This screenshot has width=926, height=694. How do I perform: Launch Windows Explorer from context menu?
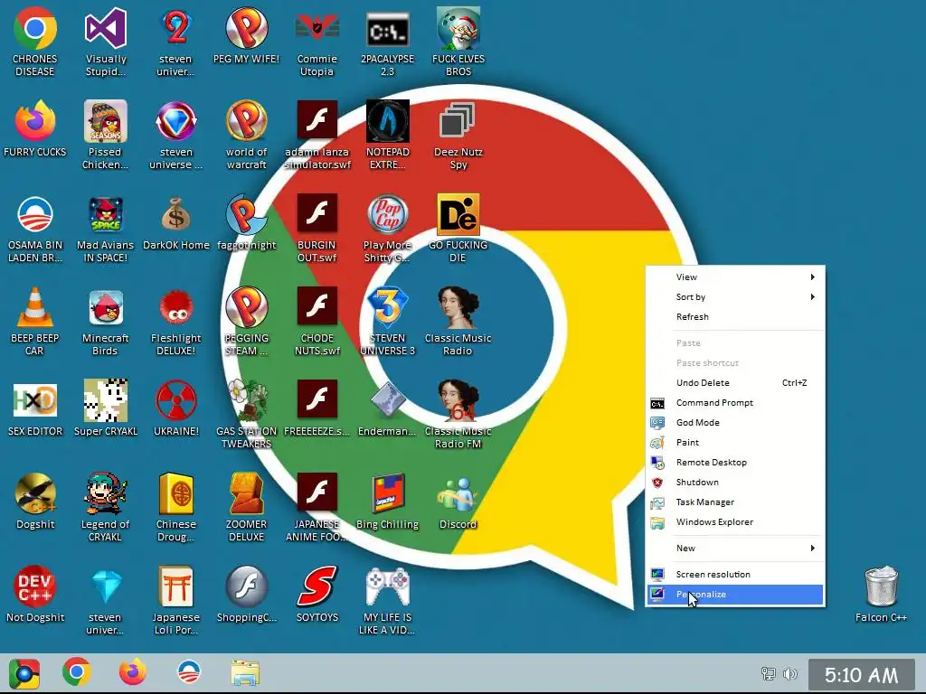pos(735,522)
